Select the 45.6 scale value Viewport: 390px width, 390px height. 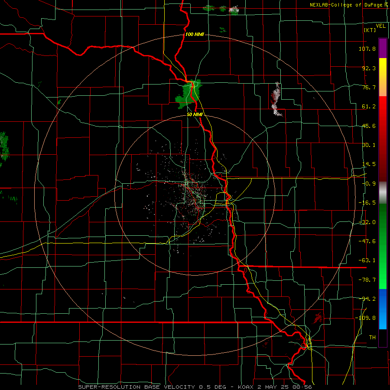(x=369, y=126)
